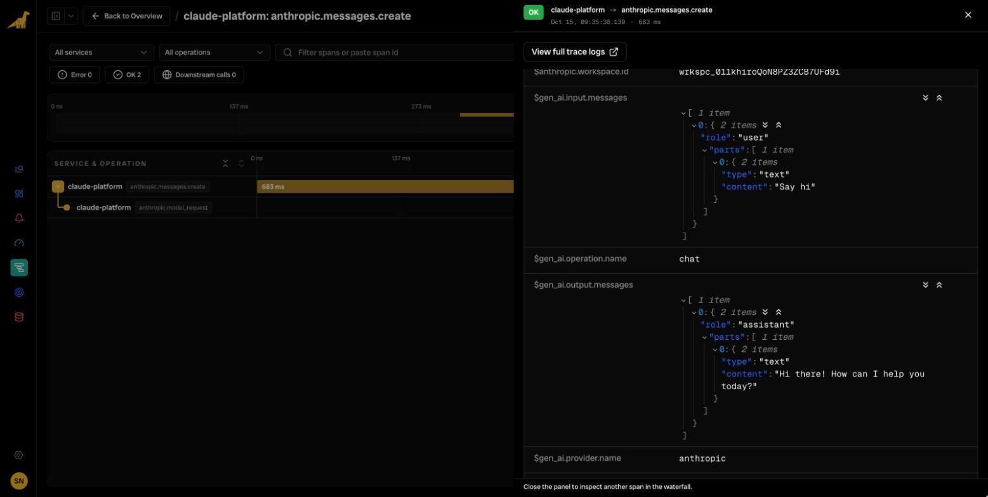Toggle the OK 2 filter
The width and height of the screenshot is (988, 497).
pos(128,75)
